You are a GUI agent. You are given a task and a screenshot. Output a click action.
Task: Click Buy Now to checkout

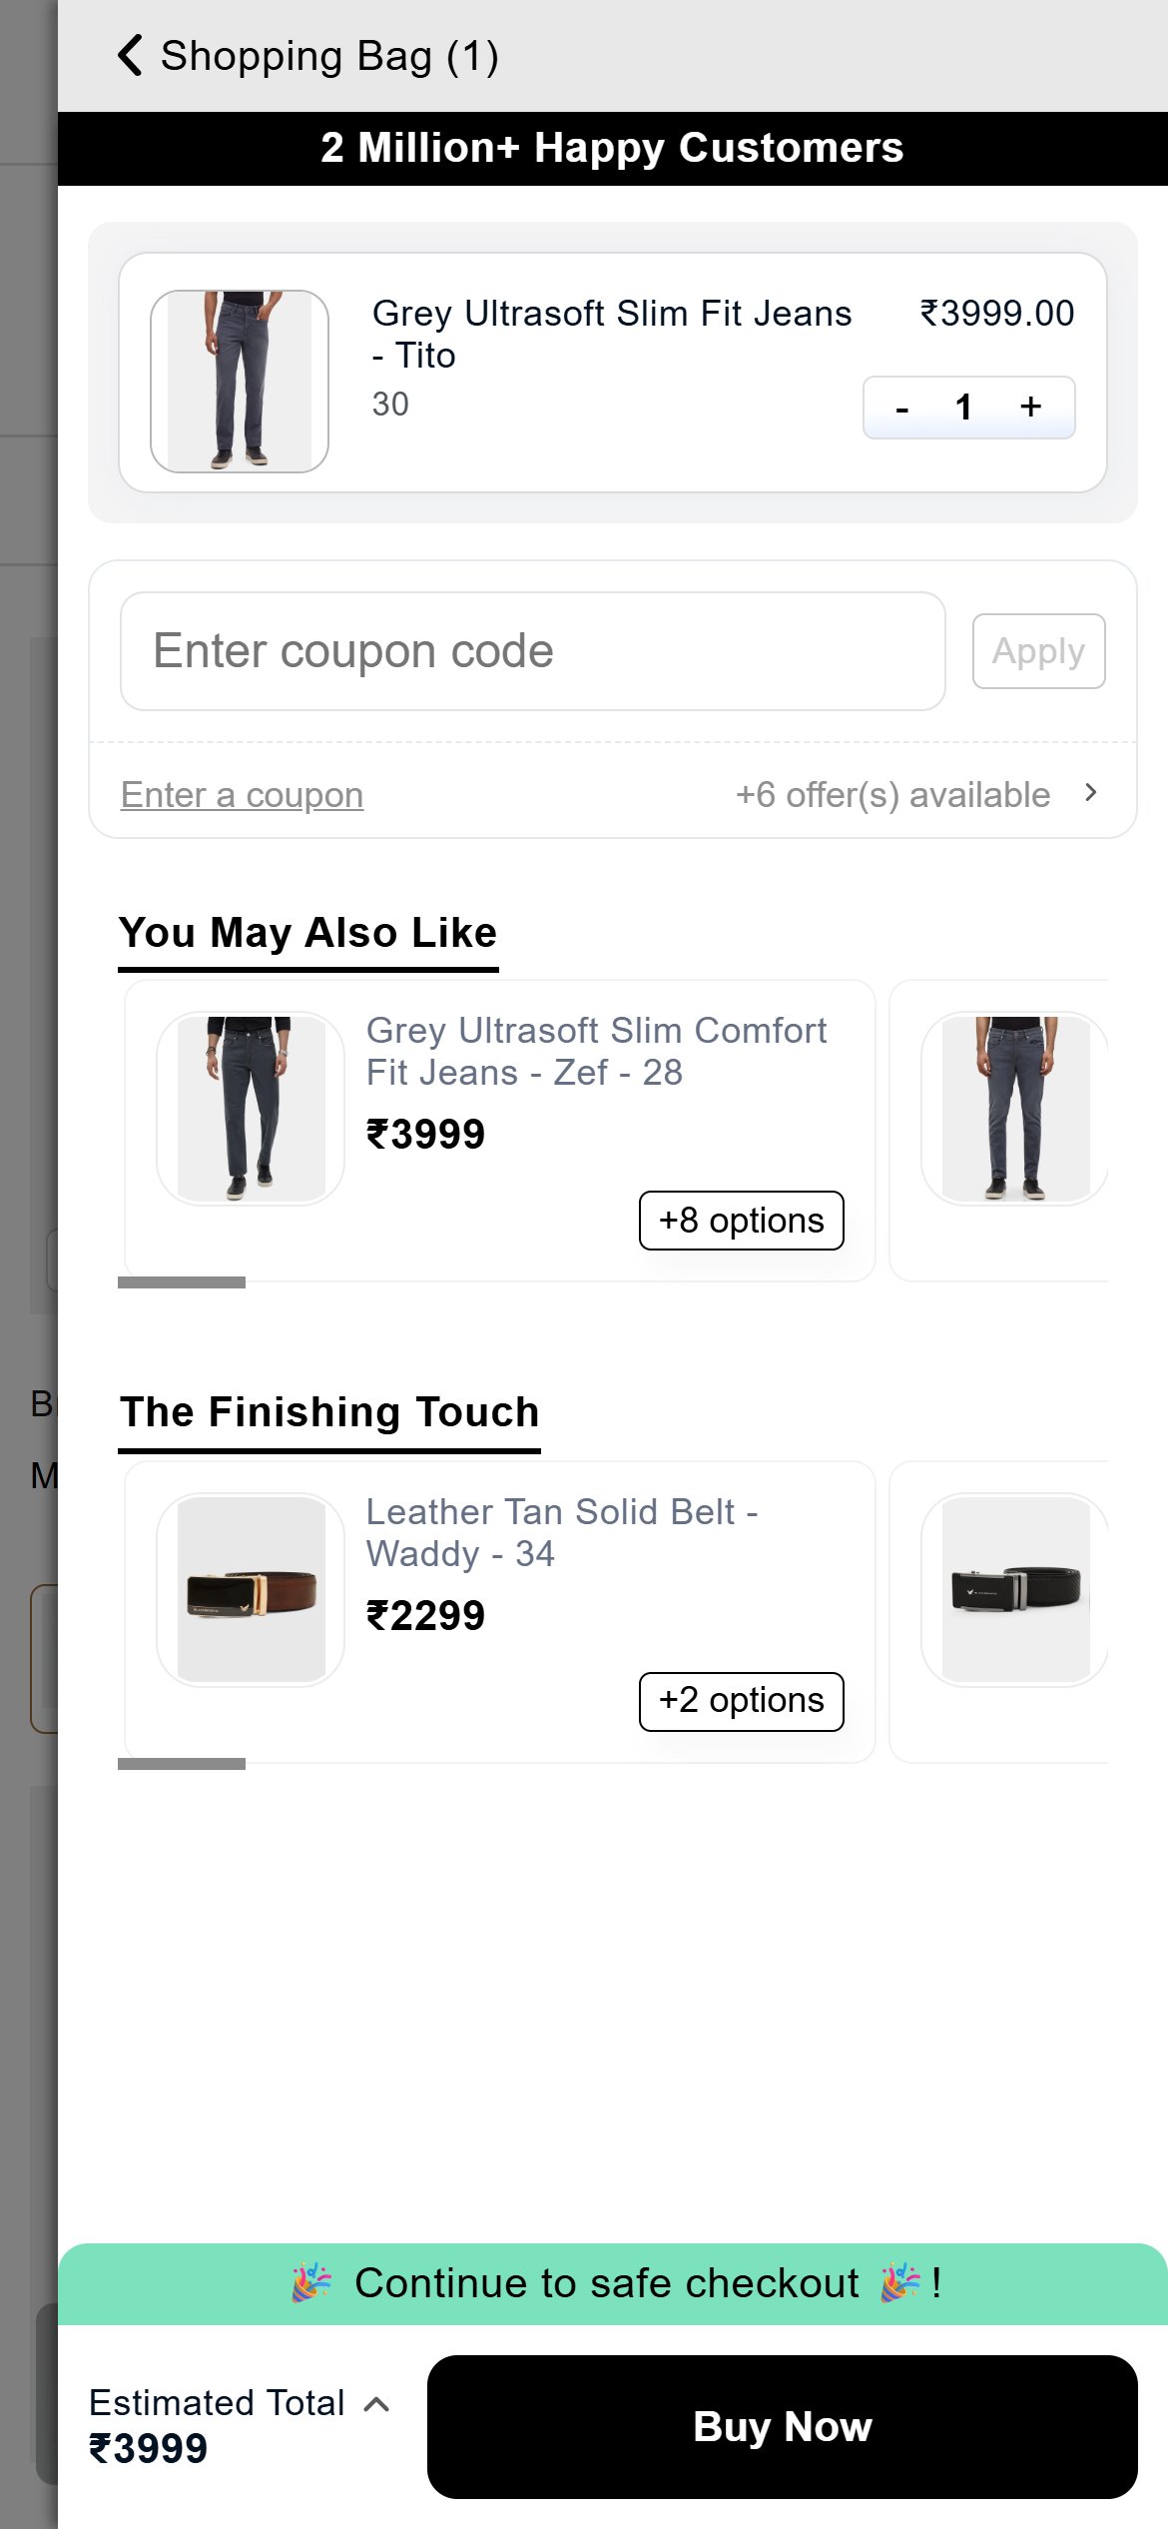783,2427
